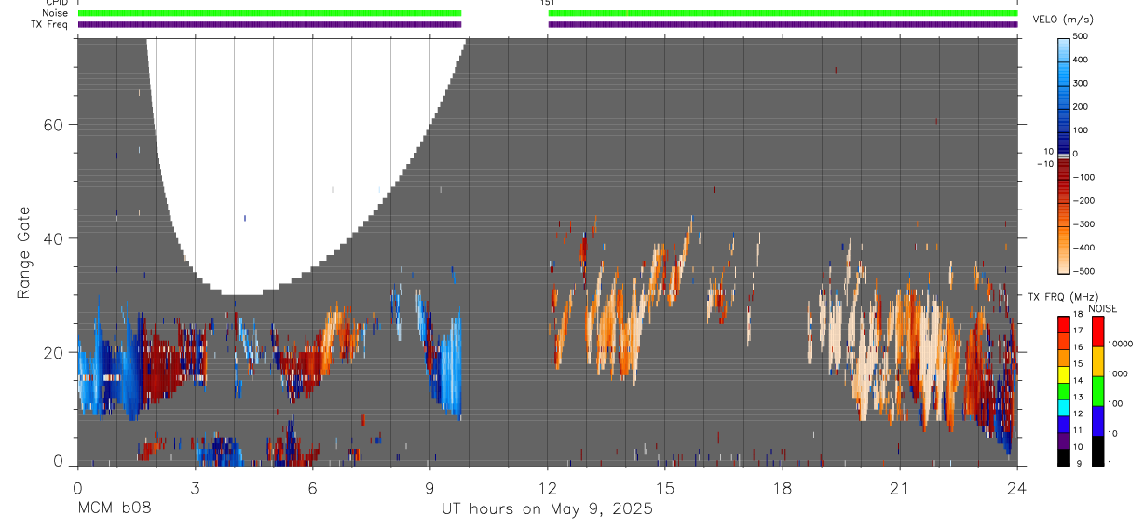Click the 'NOISE' legend title
Viewport: 1144px width, 528px height.
pos(1104,308)
